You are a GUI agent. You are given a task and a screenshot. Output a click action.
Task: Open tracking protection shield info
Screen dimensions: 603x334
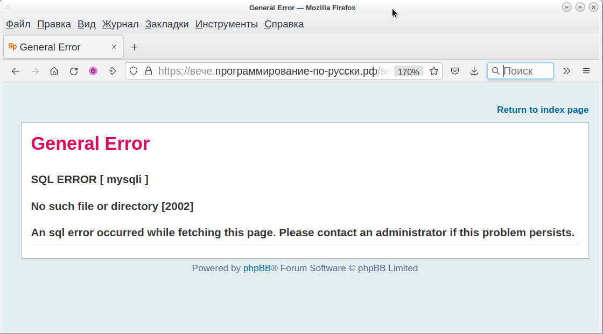pos(134,71)
